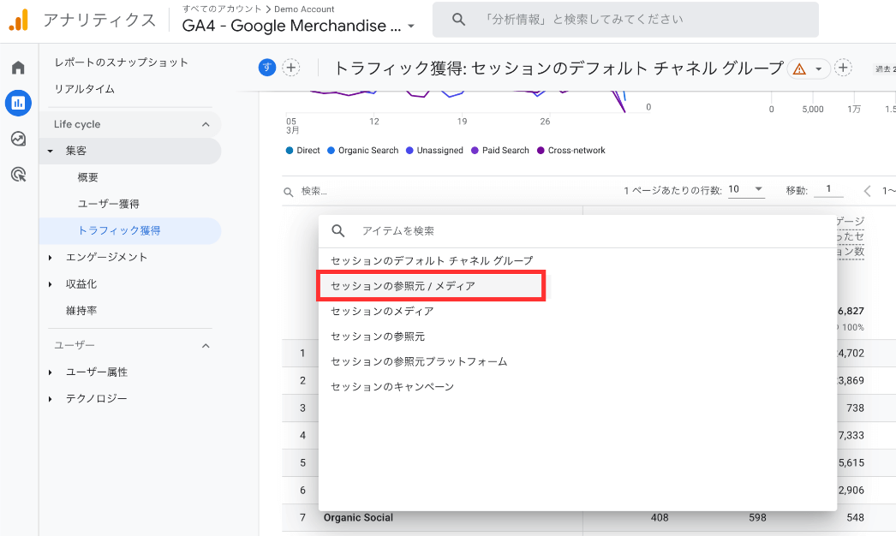Screen dimensions: 896x536
Task: Click Demo Account breadcrumb
Action: coord(304,9)
